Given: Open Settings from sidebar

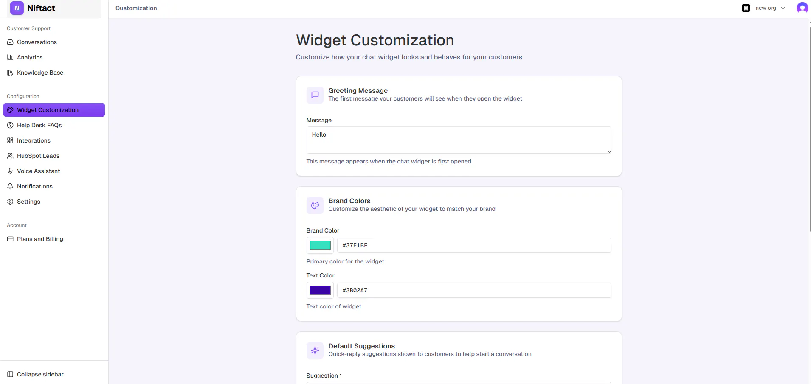Looking at the screenshot, I should click(54, 202).
